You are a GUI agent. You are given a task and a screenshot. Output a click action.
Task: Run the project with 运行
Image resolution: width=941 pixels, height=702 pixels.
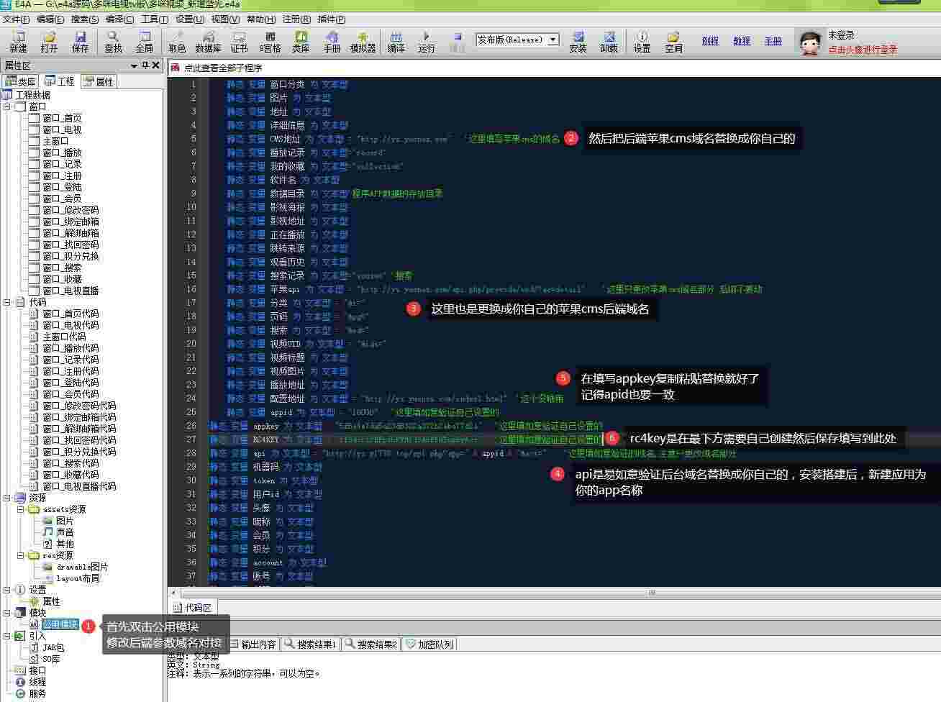[427, 41]
